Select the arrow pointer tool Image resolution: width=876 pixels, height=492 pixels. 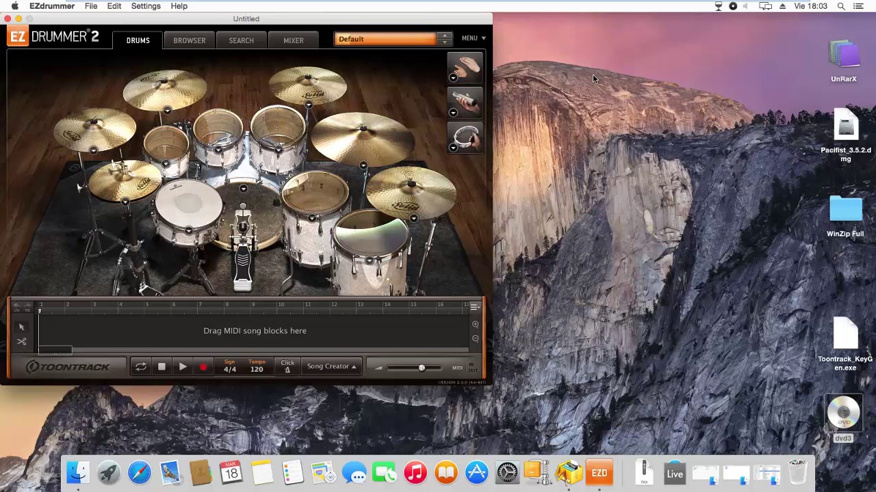pyautogui.click(x=21, y=327)
